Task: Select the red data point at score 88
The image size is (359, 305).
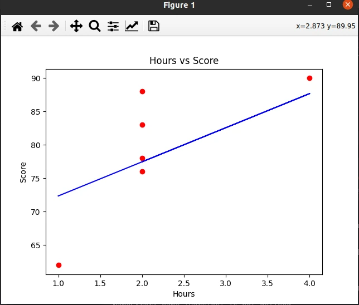Action: [142, 91]
